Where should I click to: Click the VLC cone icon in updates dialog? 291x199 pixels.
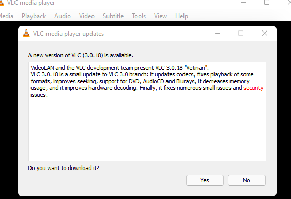[26, 34]
